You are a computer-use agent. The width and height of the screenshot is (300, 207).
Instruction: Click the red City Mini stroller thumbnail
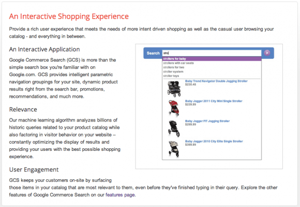pyautogui.click(x=174, y=108)
